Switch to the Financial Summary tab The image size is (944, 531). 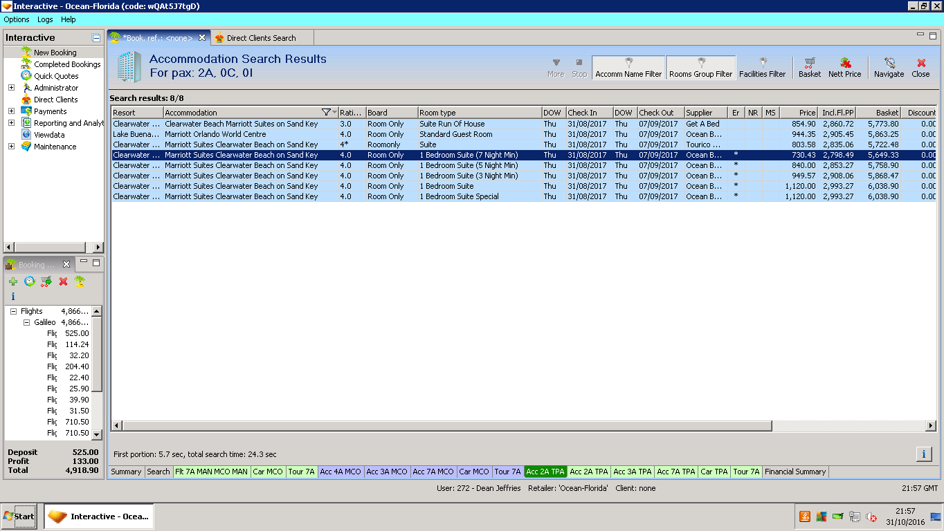(795, 472)
